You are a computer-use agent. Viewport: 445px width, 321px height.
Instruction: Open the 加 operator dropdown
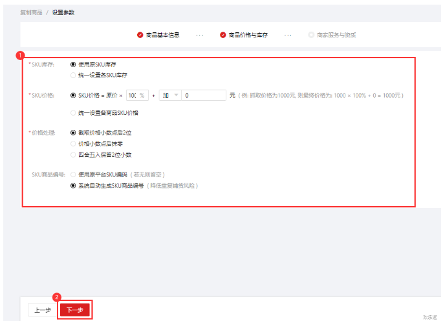pos(170,96)
